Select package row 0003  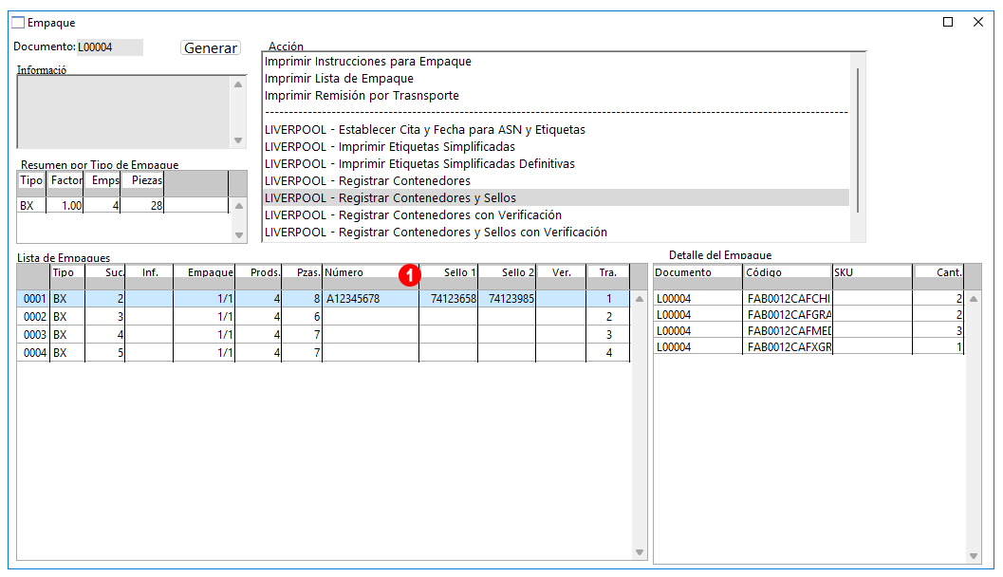tap(323, 335)
